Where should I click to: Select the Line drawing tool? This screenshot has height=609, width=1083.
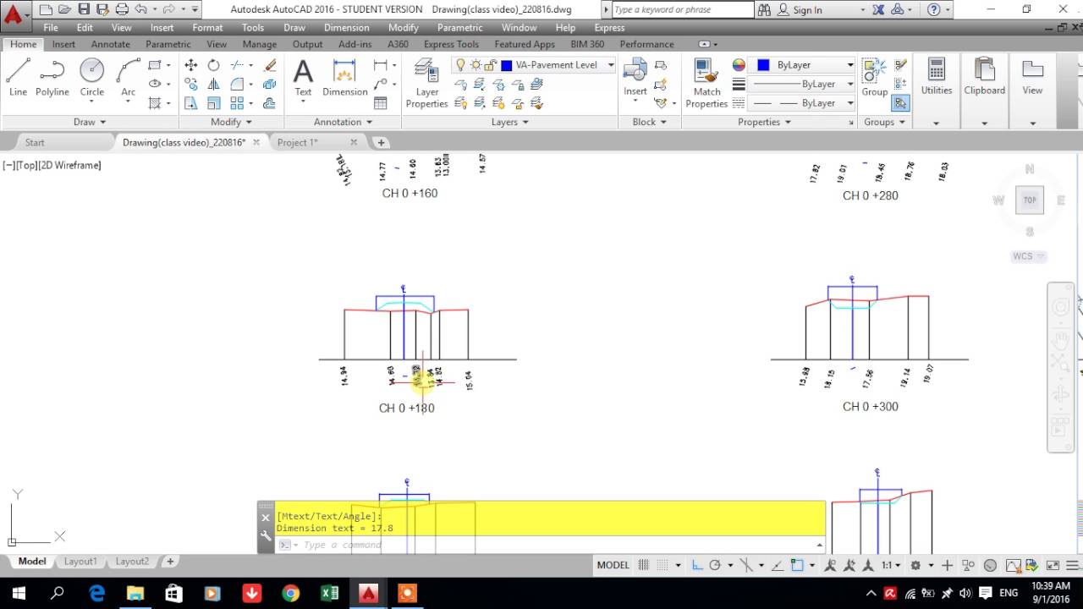tap(18, 77)
